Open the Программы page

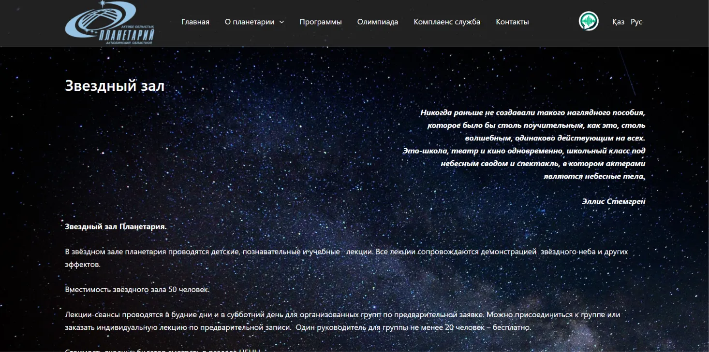(321, 22)
